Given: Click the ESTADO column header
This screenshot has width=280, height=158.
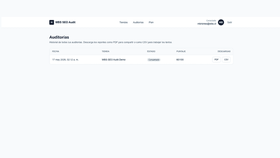Looking at the screenshot, I should 151,52.
